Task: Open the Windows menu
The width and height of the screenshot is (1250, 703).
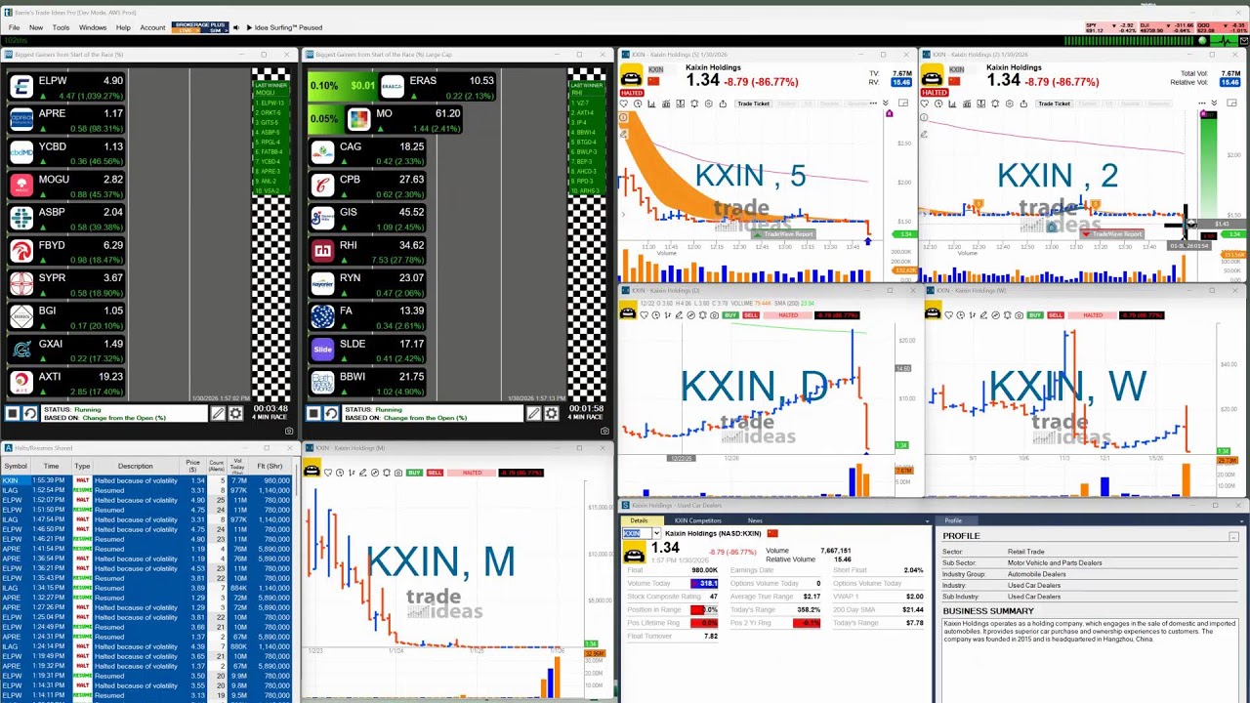Action: [x=93, y=27]
